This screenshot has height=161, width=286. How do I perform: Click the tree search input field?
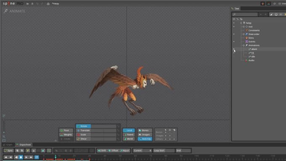click(x=245, y=14)
